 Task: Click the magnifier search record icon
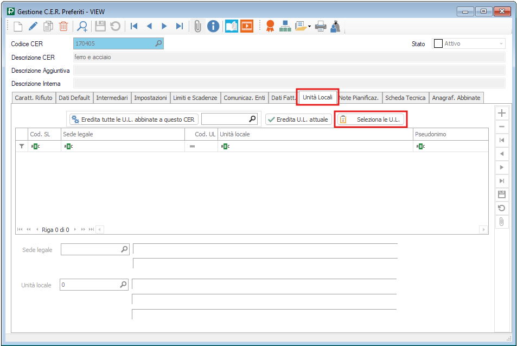(x=82, y=26)
